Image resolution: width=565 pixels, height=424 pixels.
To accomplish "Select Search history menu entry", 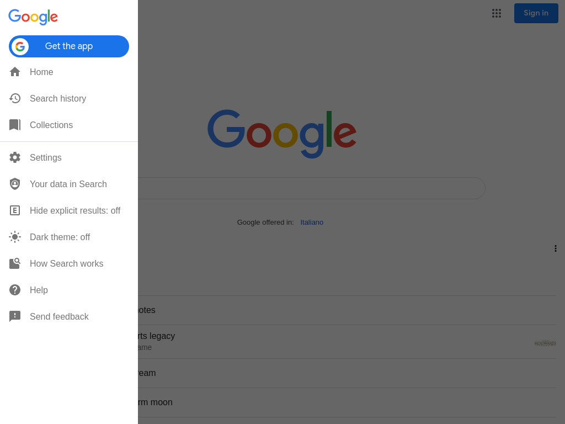I will point(69,98).
